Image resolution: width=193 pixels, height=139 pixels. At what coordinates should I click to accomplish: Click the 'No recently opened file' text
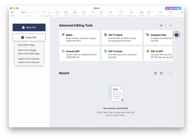[x=116, y=108]
